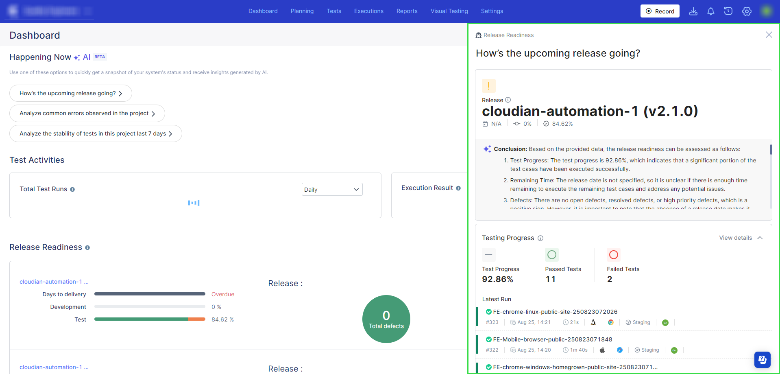The width and height of the screenshot is (780, 374).
Task: Click the Release Readiness info icon
Action: 87,248
